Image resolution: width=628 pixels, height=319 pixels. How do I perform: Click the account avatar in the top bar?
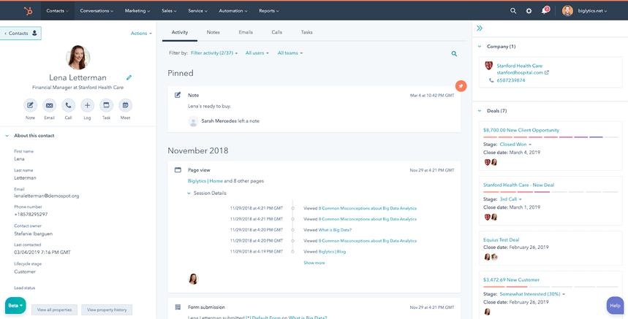point(567,11)
